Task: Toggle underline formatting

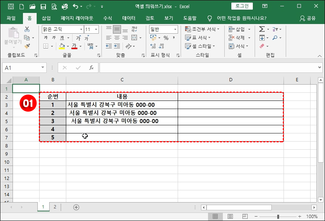Action: pyautogui.click(x=61, y=37)
